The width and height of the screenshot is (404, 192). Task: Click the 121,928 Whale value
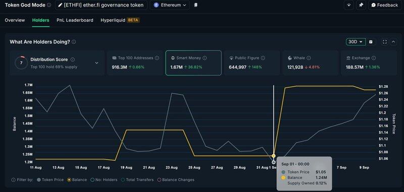click(x=295, y=68)
